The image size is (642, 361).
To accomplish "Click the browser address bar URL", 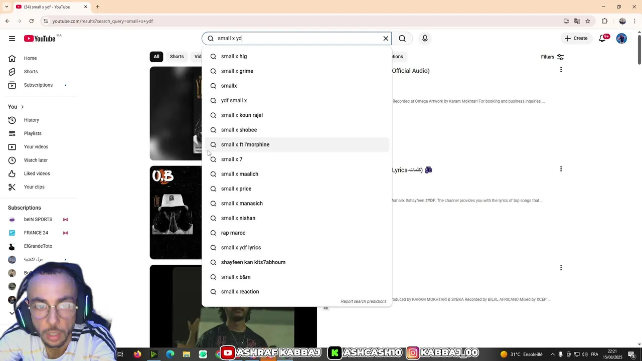I will tap(102, 21).
